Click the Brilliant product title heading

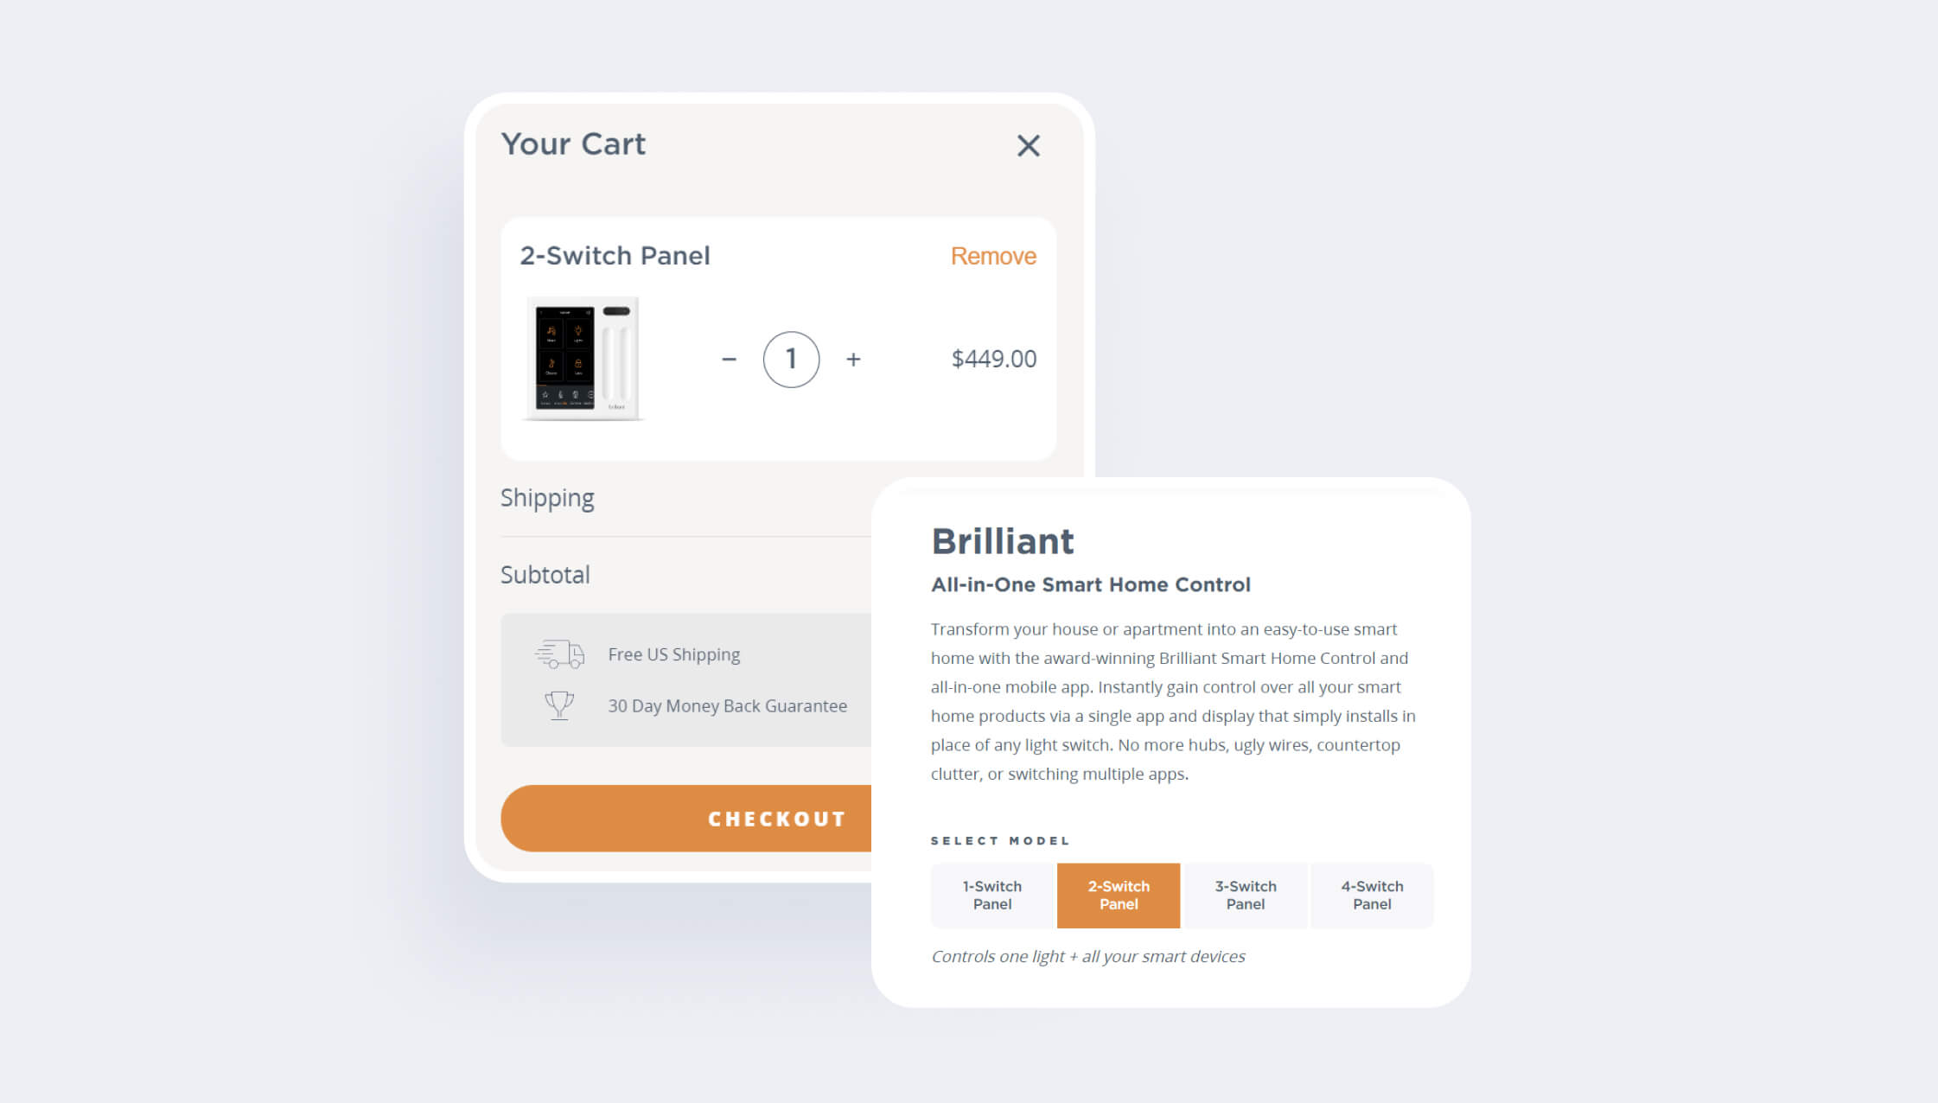[x=1004, y=540]
